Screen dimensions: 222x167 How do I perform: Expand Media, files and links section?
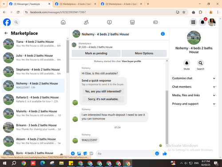pyautogui.click(x=194, y=95)
